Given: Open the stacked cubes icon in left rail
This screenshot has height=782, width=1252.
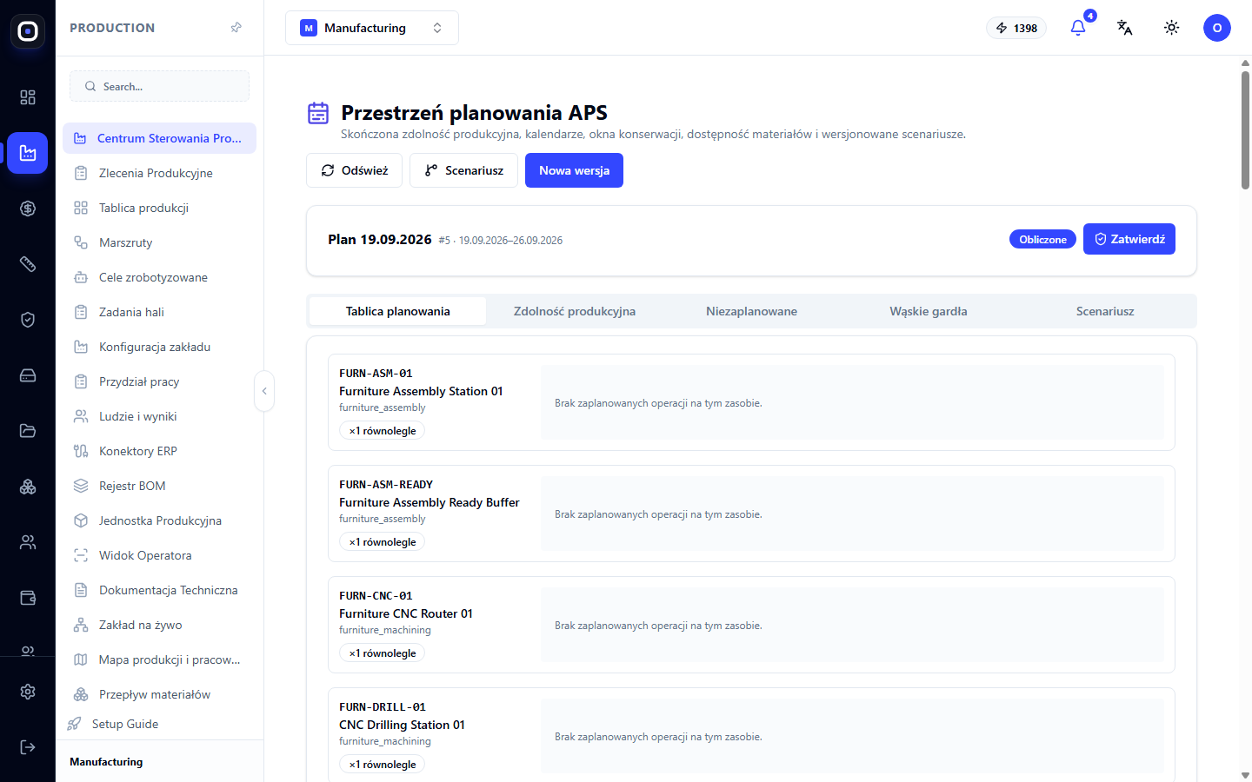Looking at the screenshot, I should click(28, 487).
